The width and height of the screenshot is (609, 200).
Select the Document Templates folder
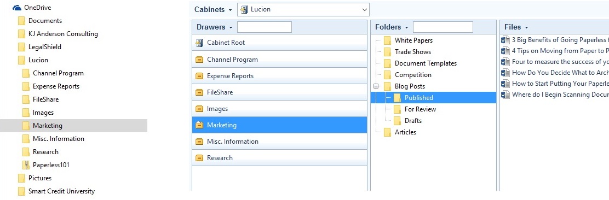pyautogui.click(x=426, y=63)
